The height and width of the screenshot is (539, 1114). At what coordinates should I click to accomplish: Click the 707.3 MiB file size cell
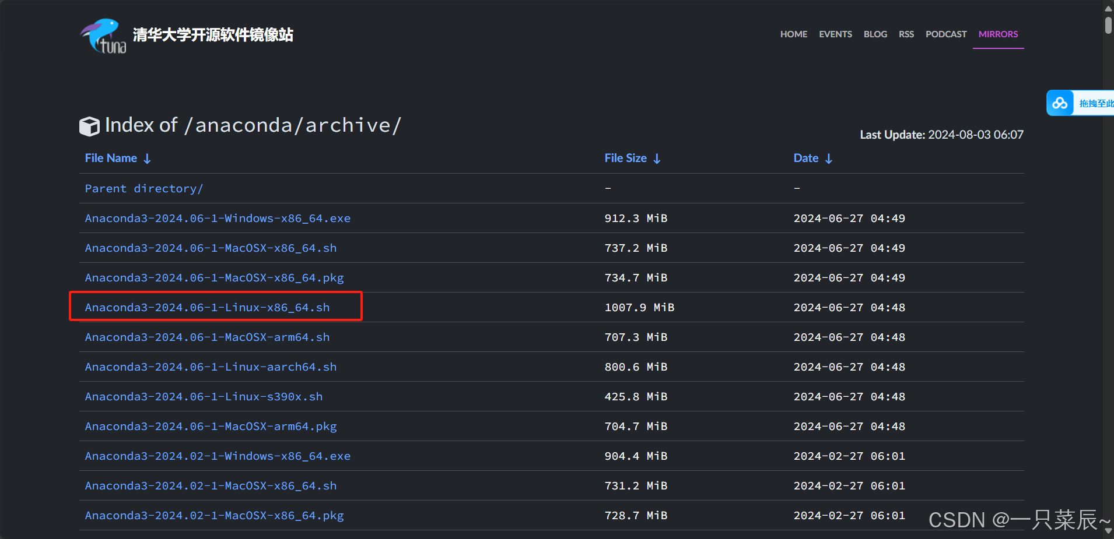pyautogui.click(x=636, y=337)
